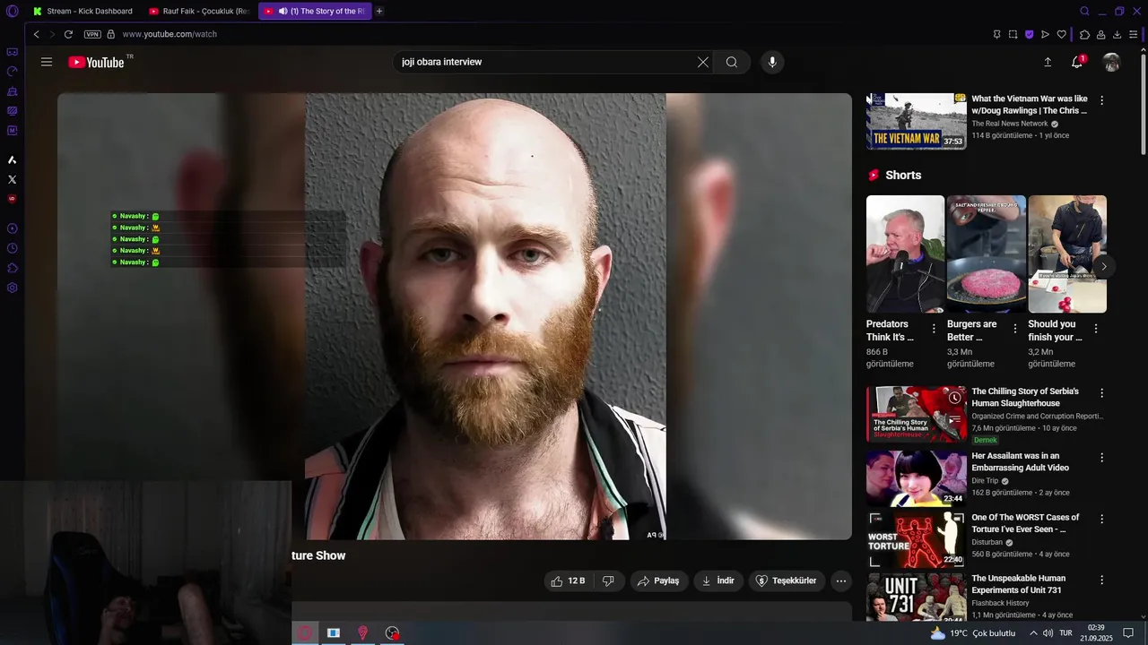Switch to Rauf Faik - Çocukluk tab

click(x=199, y=12)
